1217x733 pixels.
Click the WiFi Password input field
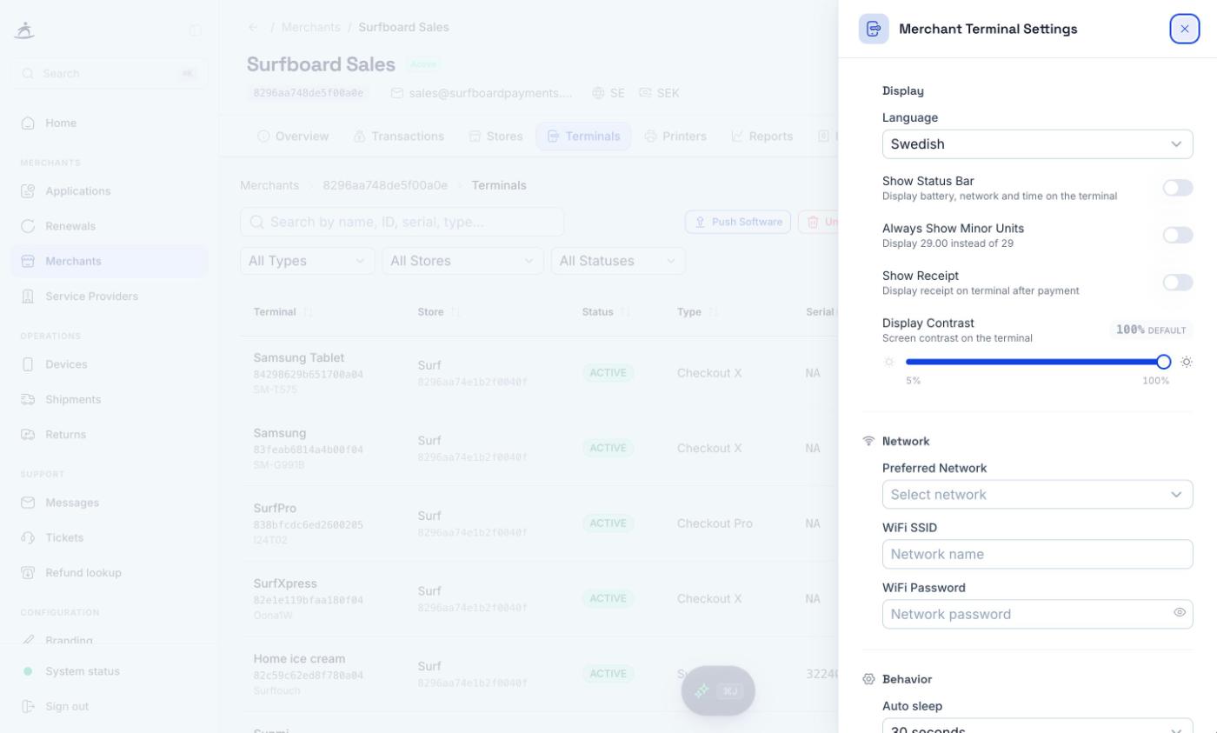(1038, 614)
